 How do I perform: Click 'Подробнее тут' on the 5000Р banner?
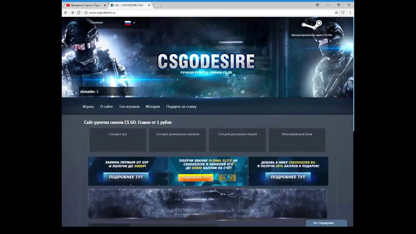126,177
